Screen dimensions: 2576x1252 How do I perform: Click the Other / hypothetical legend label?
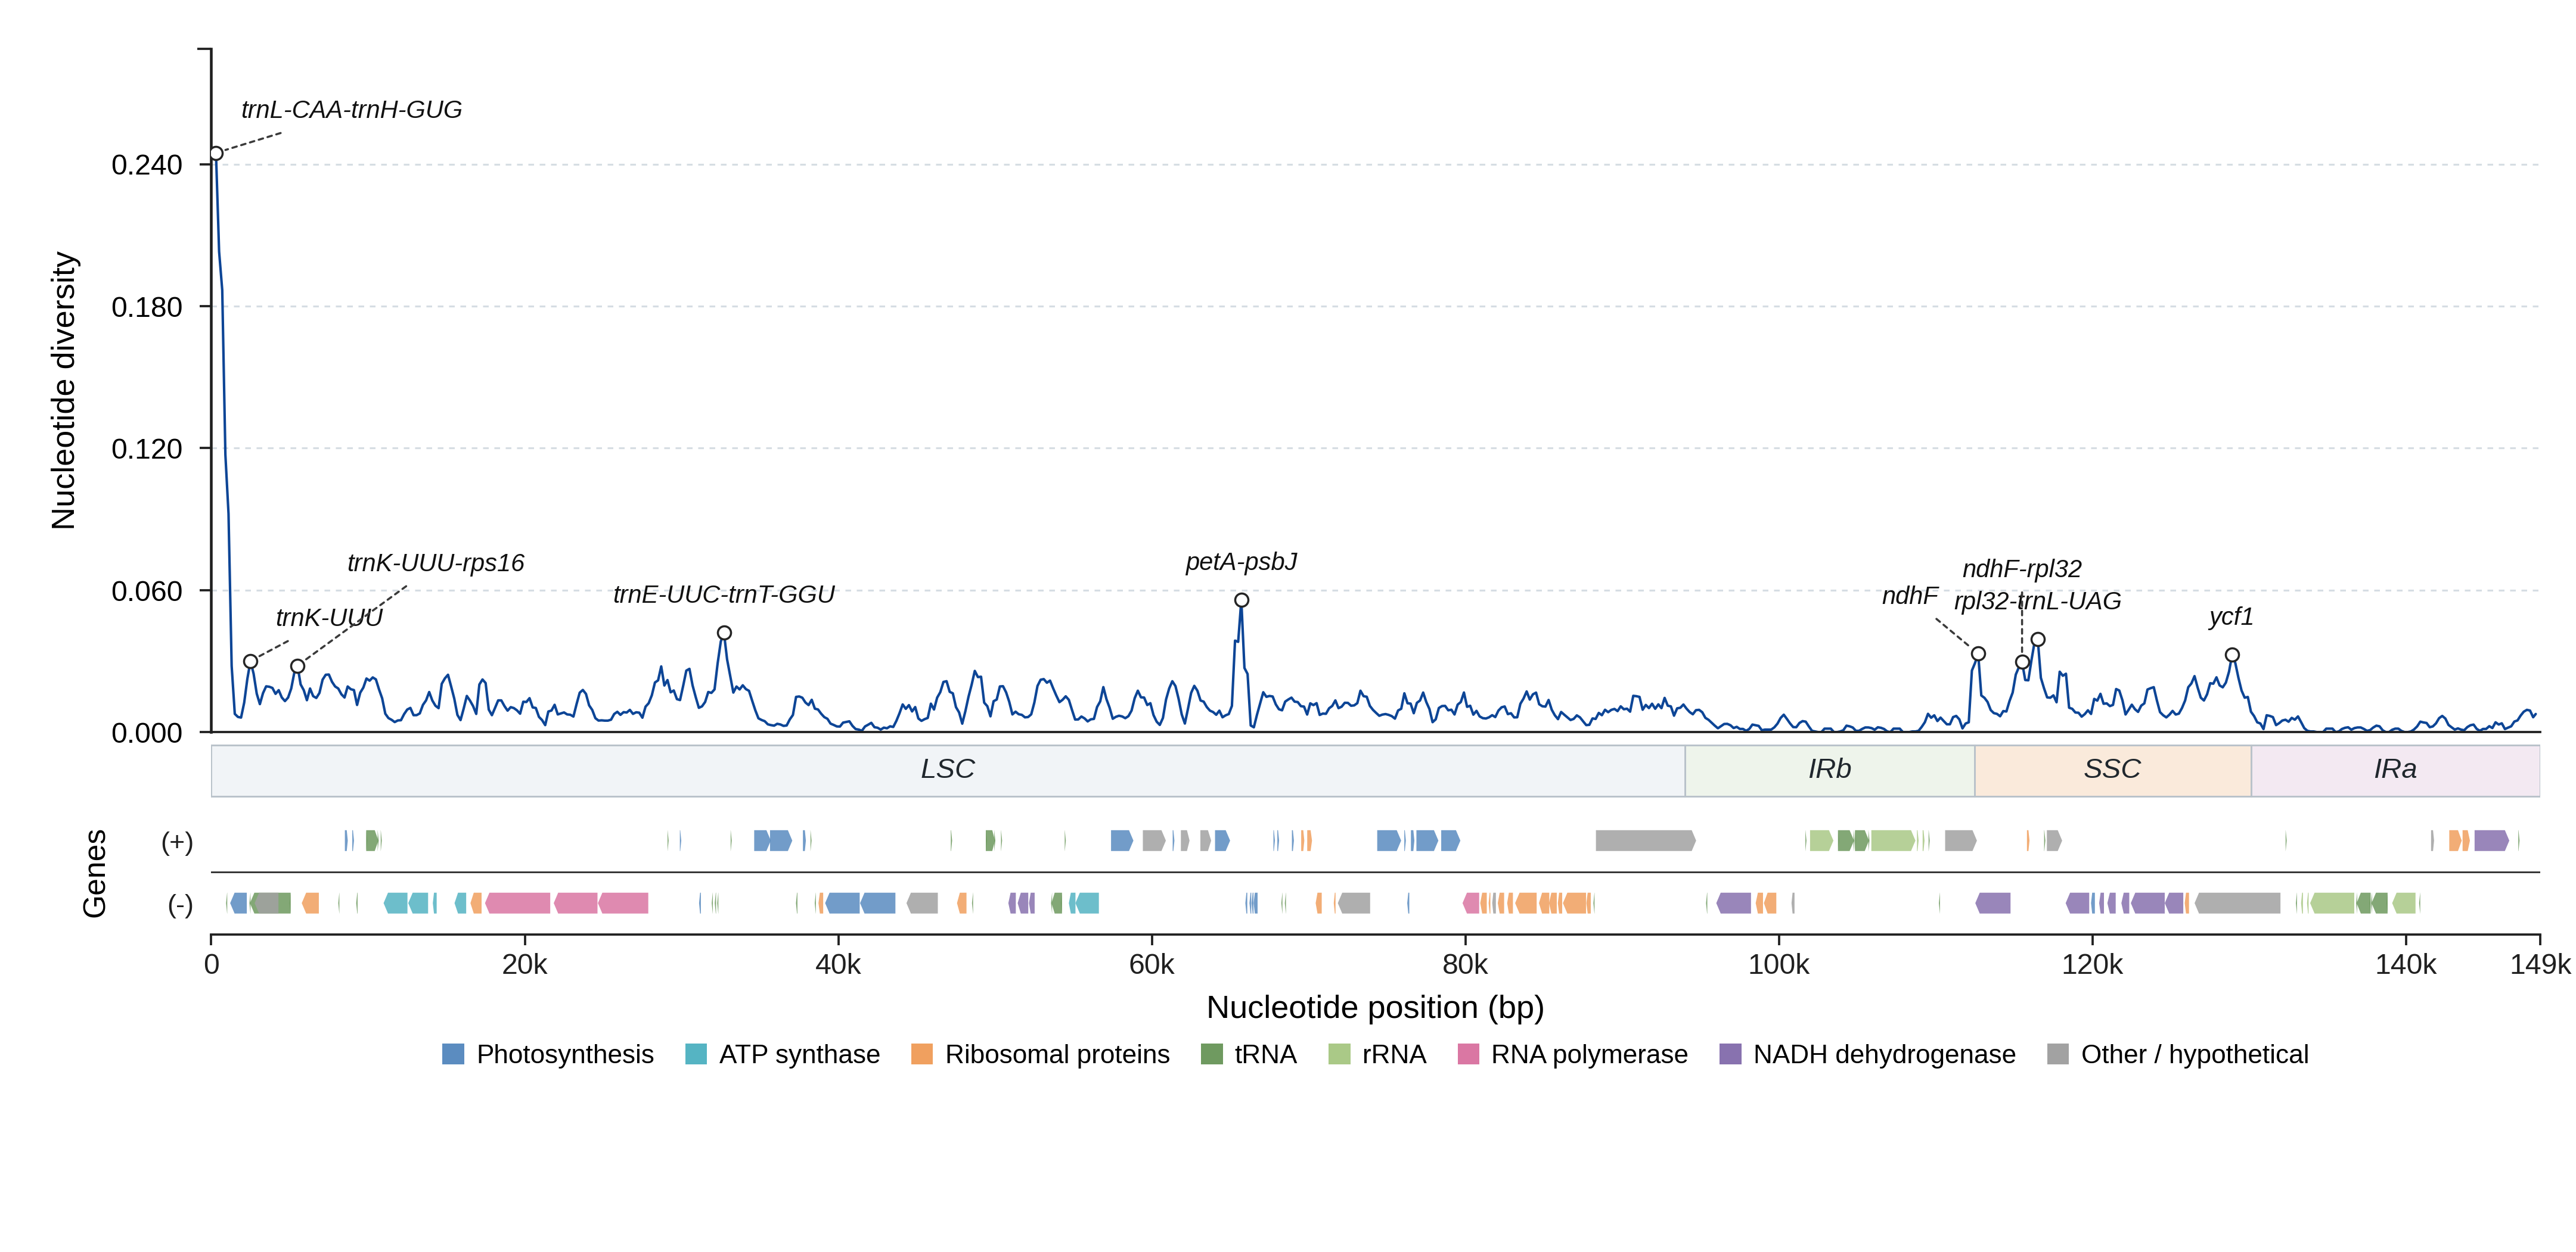point(2195,1054)
